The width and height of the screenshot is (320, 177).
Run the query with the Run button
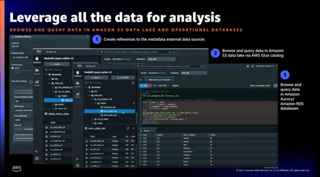click(144, 85)
